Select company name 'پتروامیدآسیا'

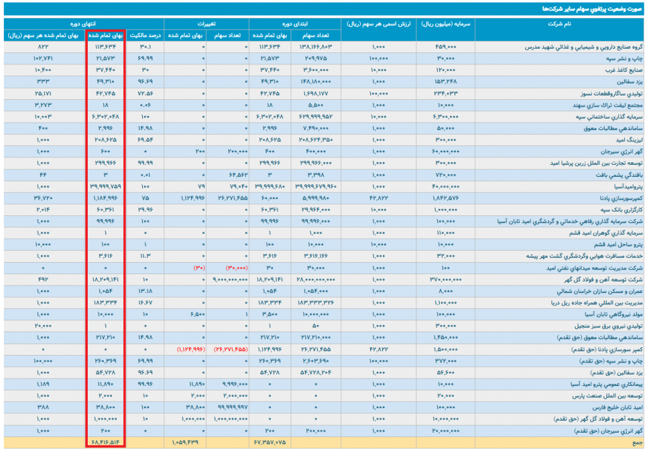627,186
